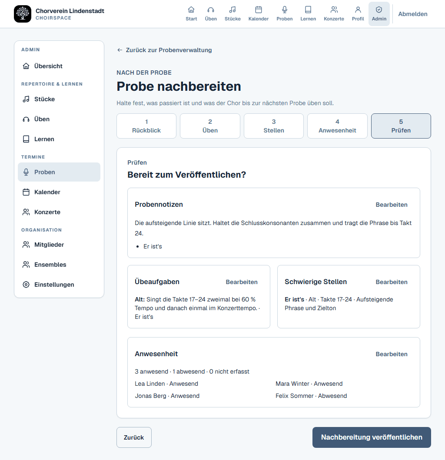445x460 pixels.
Task: Open Stücke via the music note icon in the top nav
Action: (232, 10)
